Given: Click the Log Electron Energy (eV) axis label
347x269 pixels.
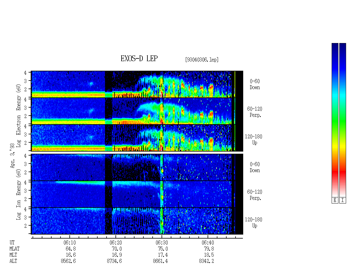Looking at the screenshot, I should (19, 116).
